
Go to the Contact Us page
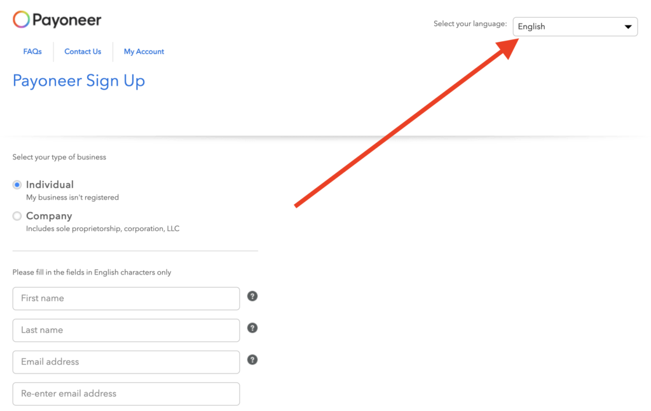tap(83, 51)
